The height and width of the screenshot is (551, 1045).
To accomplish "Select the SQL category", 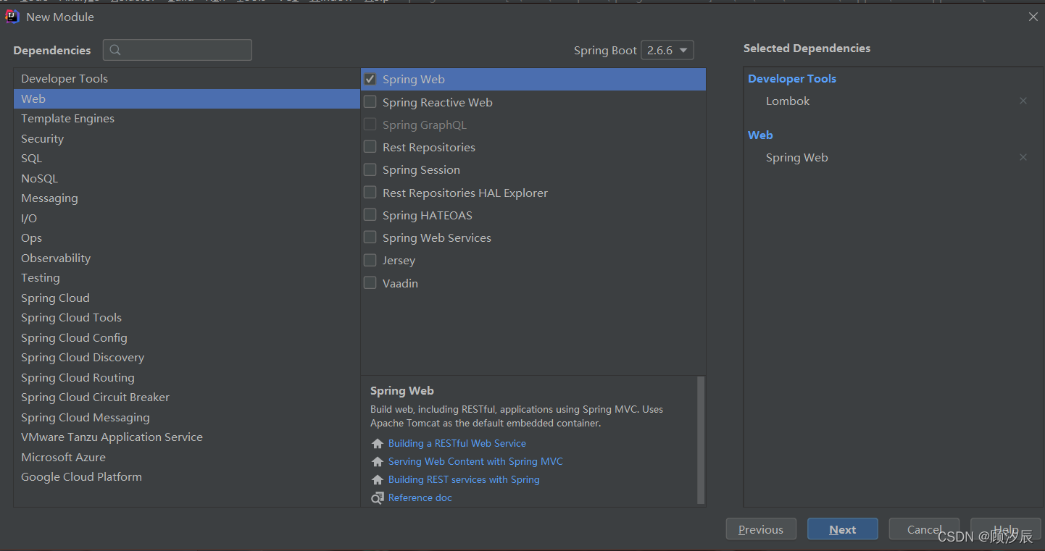I will point(186,158).
